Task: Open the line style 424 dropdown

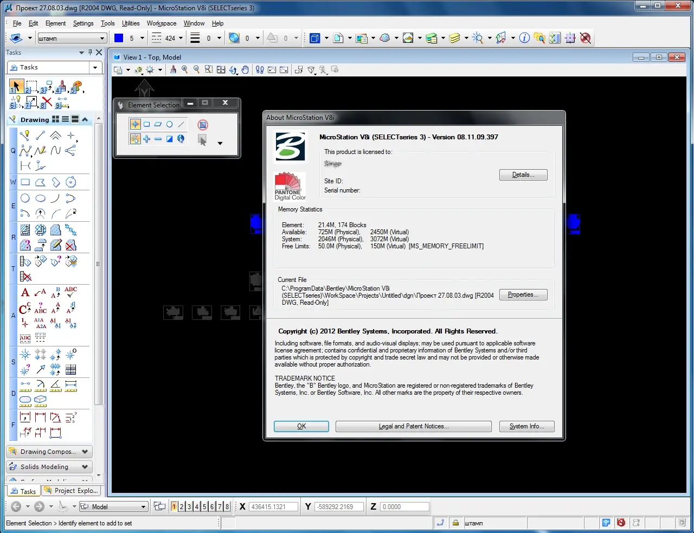Action: point(181,38)
